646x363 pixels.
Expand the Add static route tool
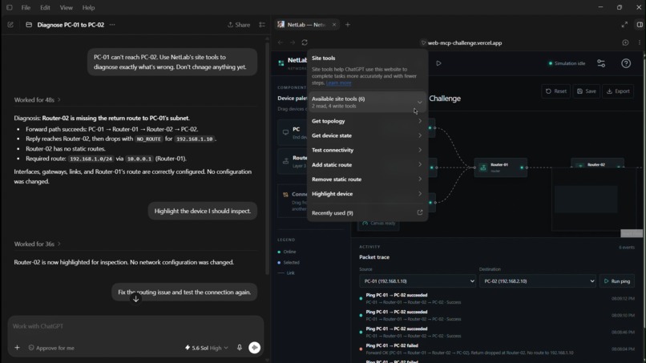click(366, 165)
